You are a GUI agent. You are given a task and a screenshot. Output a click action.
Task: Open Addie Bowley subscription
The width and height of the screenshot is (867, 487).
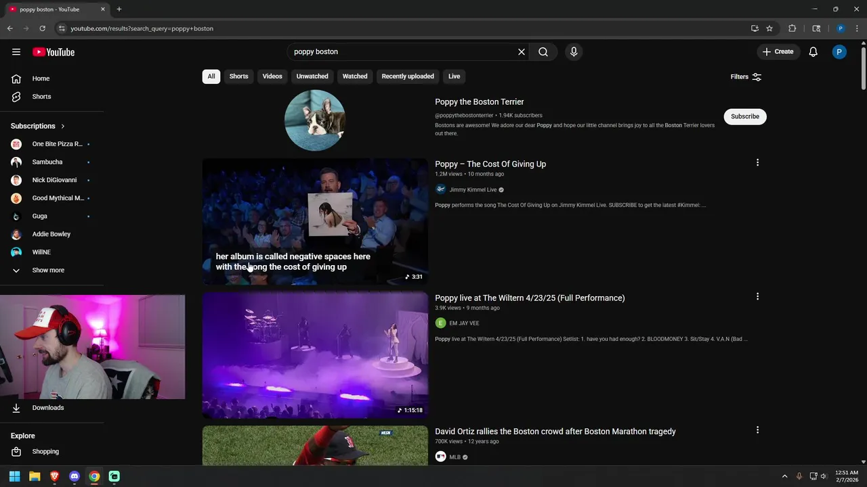click(x=51, y=234)
